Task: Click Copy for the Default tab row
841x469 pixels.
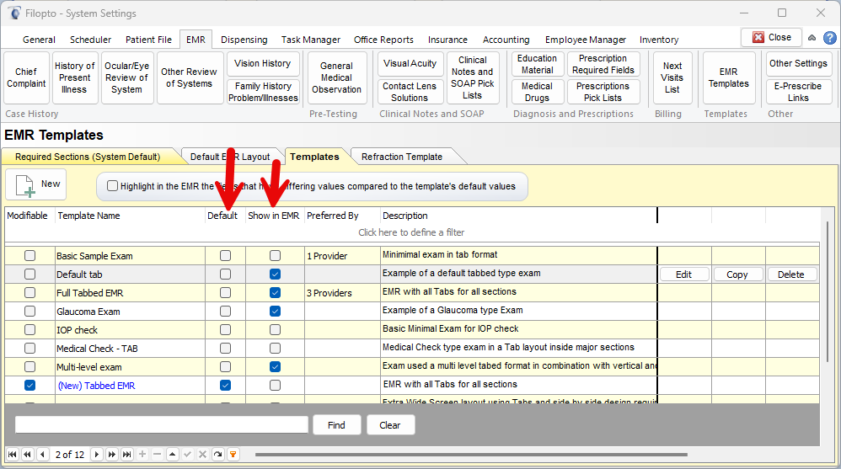Action: pyautogui.click(x=737, y=274)
